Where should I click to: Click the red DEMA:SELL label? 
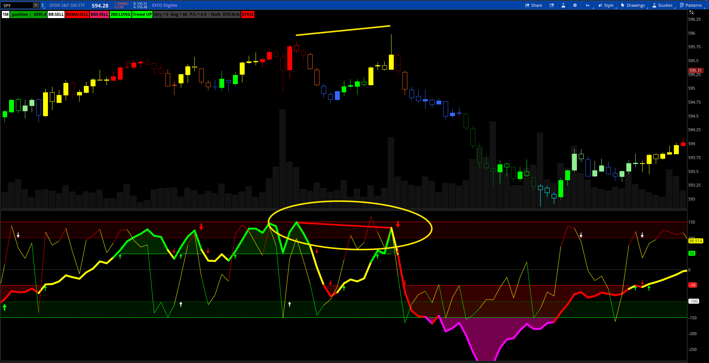(77, 14)
